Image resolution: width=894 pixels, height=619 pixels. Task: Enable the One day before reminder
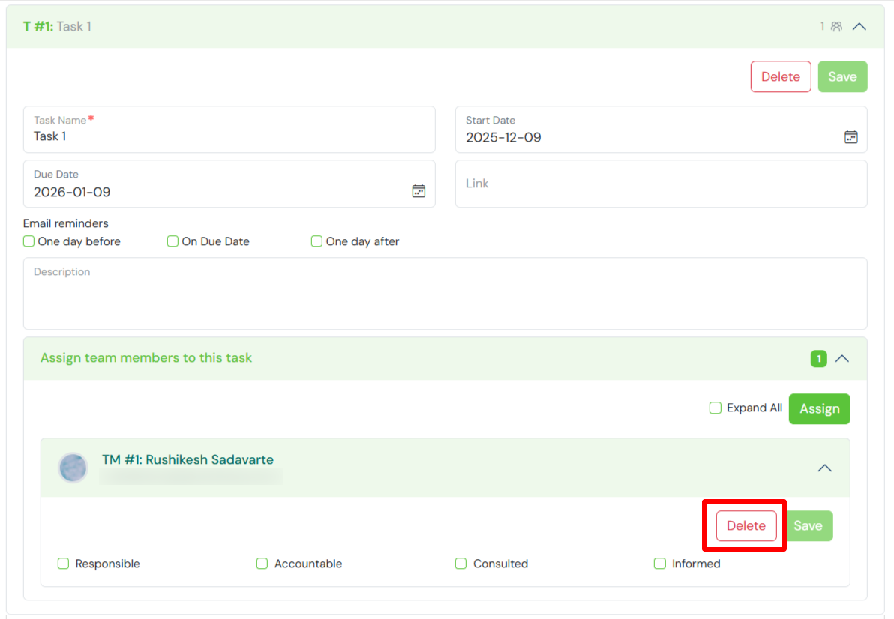(x=29, y=241)
